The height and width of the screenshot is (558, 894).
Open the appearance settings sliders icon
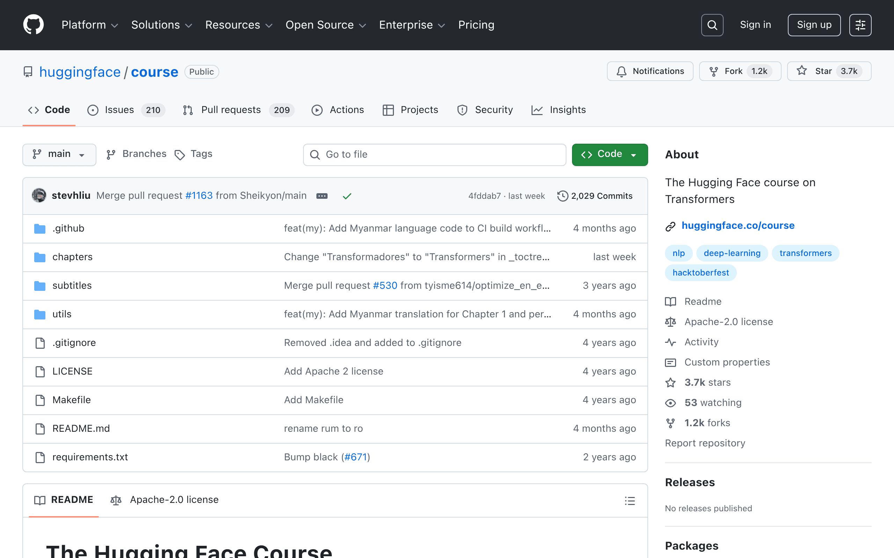click(x=860, y=25)
